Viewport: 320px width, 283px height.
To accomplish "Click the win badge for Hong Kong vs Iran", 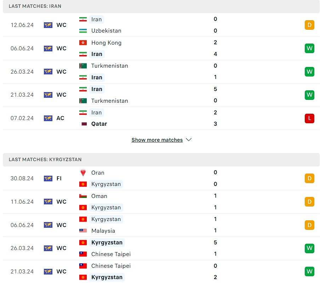I will pos(309,49).
